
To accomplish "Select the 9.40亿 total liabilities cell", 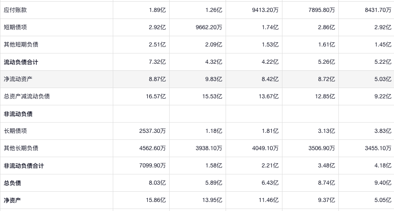I will click(383, 183).
